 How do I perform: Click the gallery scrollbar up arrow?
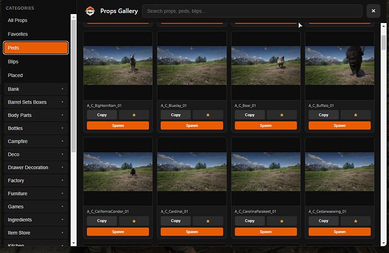pos(383,26)
